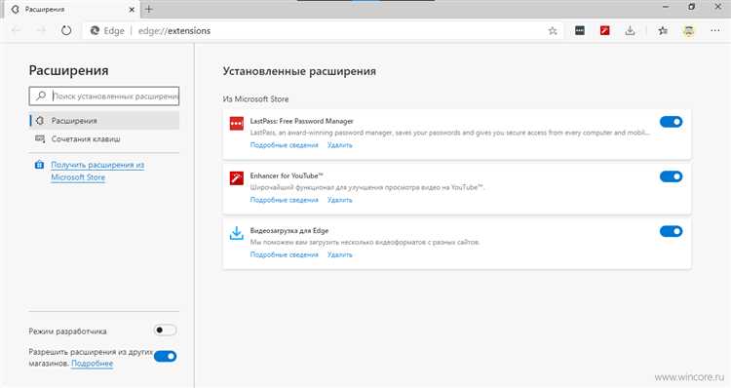
Task: Select the Расширения browser tab
Action: [73, 10]
